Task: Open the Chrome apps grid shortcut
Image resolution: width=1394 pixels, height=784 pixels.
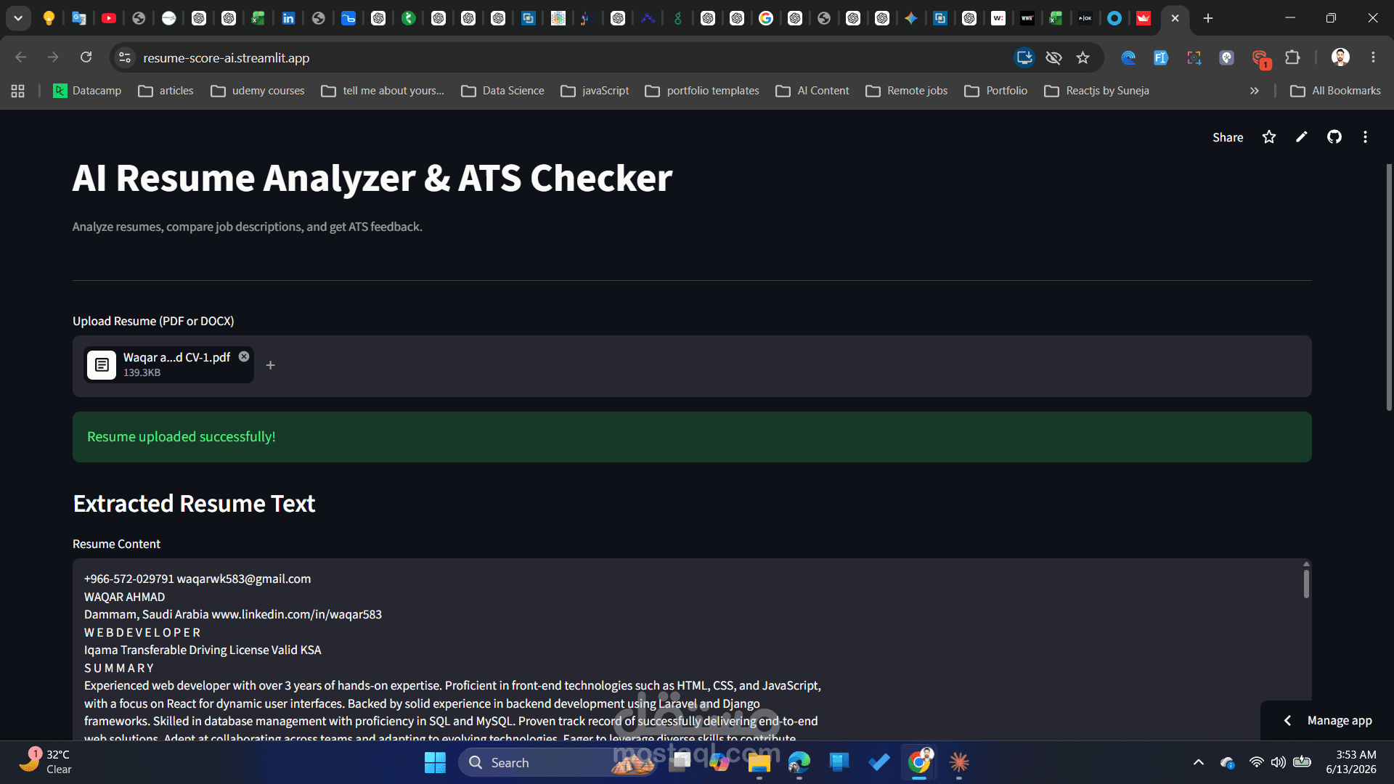Action: [x=17, y=91]
